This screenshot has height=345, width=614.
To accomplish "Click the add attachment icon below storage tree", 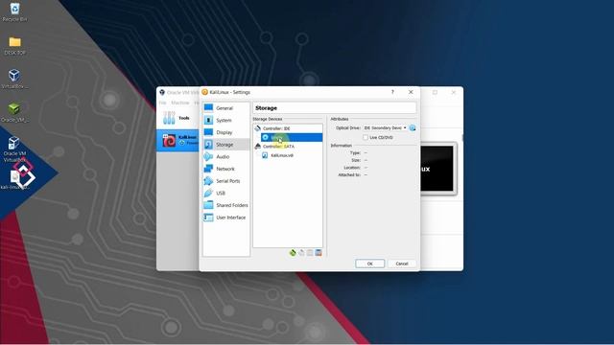I will pos(310,253).
